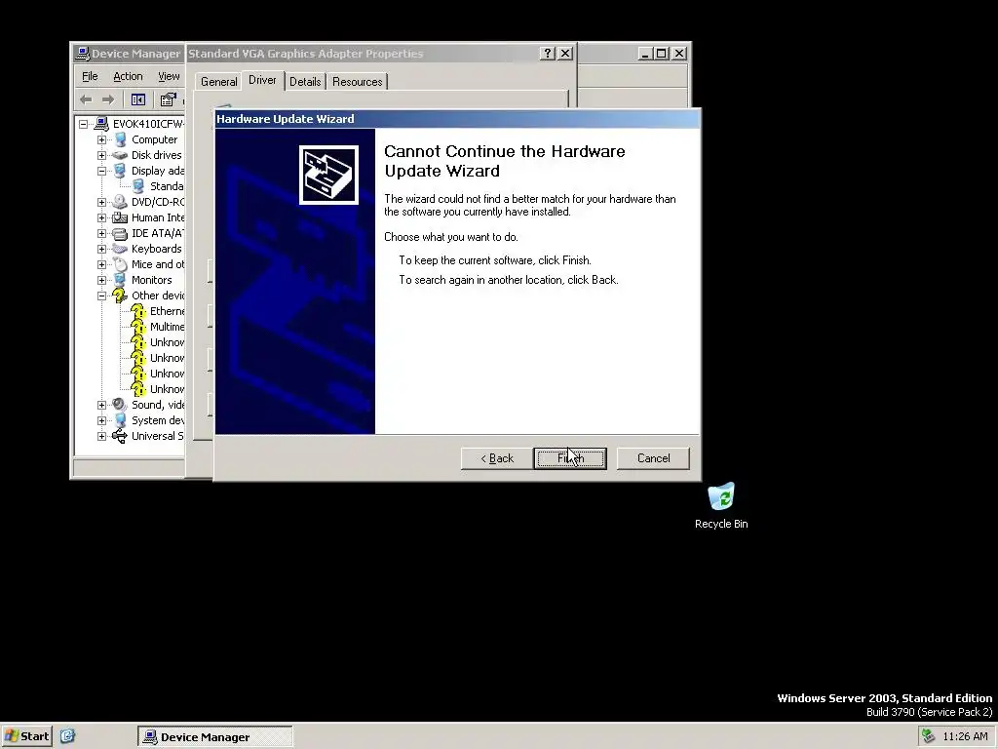This screenshot has height=749, width=998.
Task: Select the Human Interface Devices icon
Action: point(120,217)
